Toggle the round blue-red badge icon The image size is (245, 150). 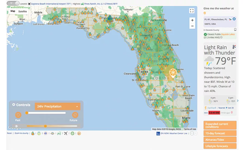coord(45,133)
